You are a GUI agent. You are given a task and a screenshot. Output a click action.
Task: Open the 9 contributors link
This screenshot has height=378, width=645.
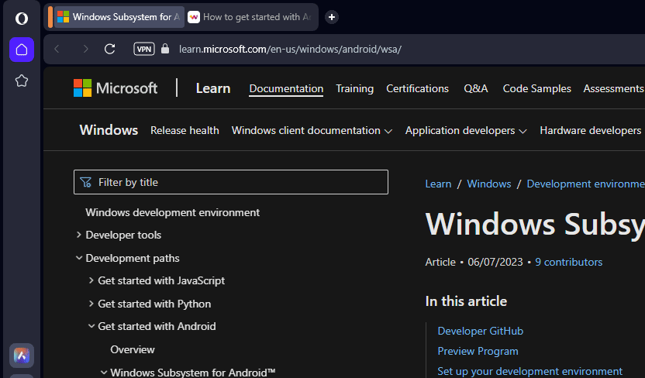tap(568, 262)
